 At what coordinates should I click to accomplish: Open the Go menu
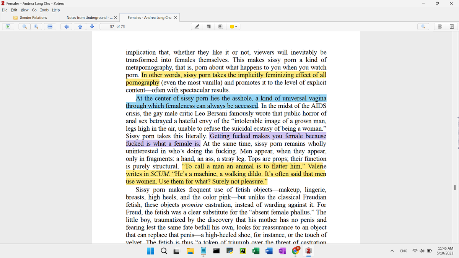pyautogui.click(x=34, y=10)
